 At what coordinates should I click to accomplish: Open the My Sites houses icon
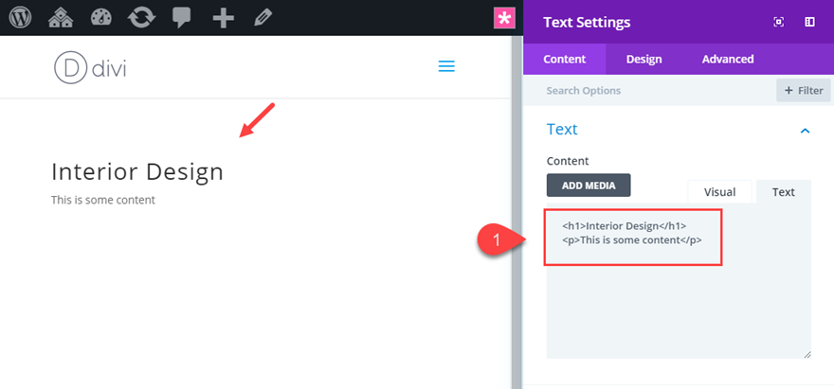(62, 18)
